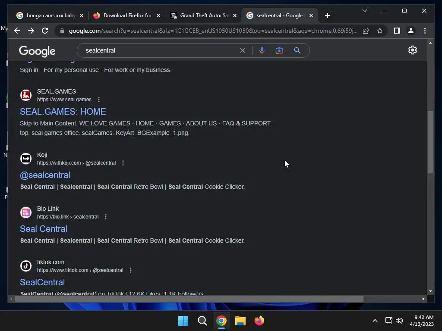Open File Explorer from taskbar
The image size is (442, 331).
pyautogui.click(x=240, y=321)
